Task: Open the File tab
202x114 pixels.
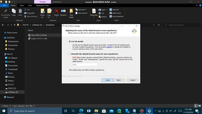Action: 4,5
